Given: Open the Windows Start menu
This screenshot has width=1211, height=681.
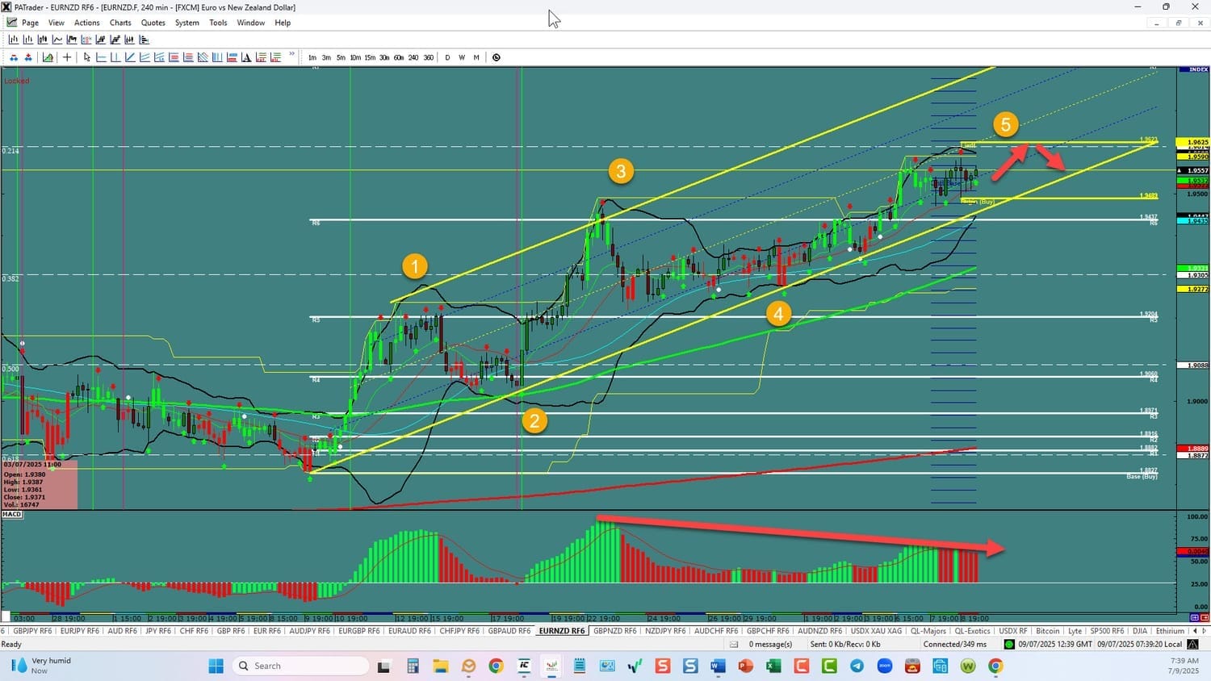Looking at the screenshot, I should (x=216, y=666).
